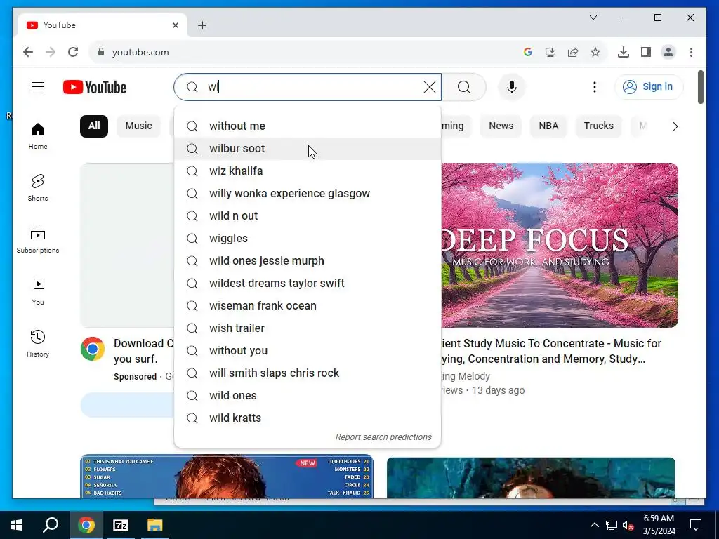The image size is (719, 539).
Task: Show more filter chips with right arrow
Action: click(675, 126)
